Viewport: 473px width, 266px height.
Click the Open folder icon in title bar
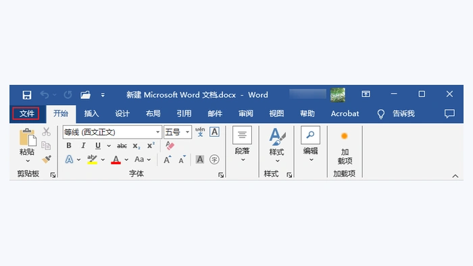85,95
